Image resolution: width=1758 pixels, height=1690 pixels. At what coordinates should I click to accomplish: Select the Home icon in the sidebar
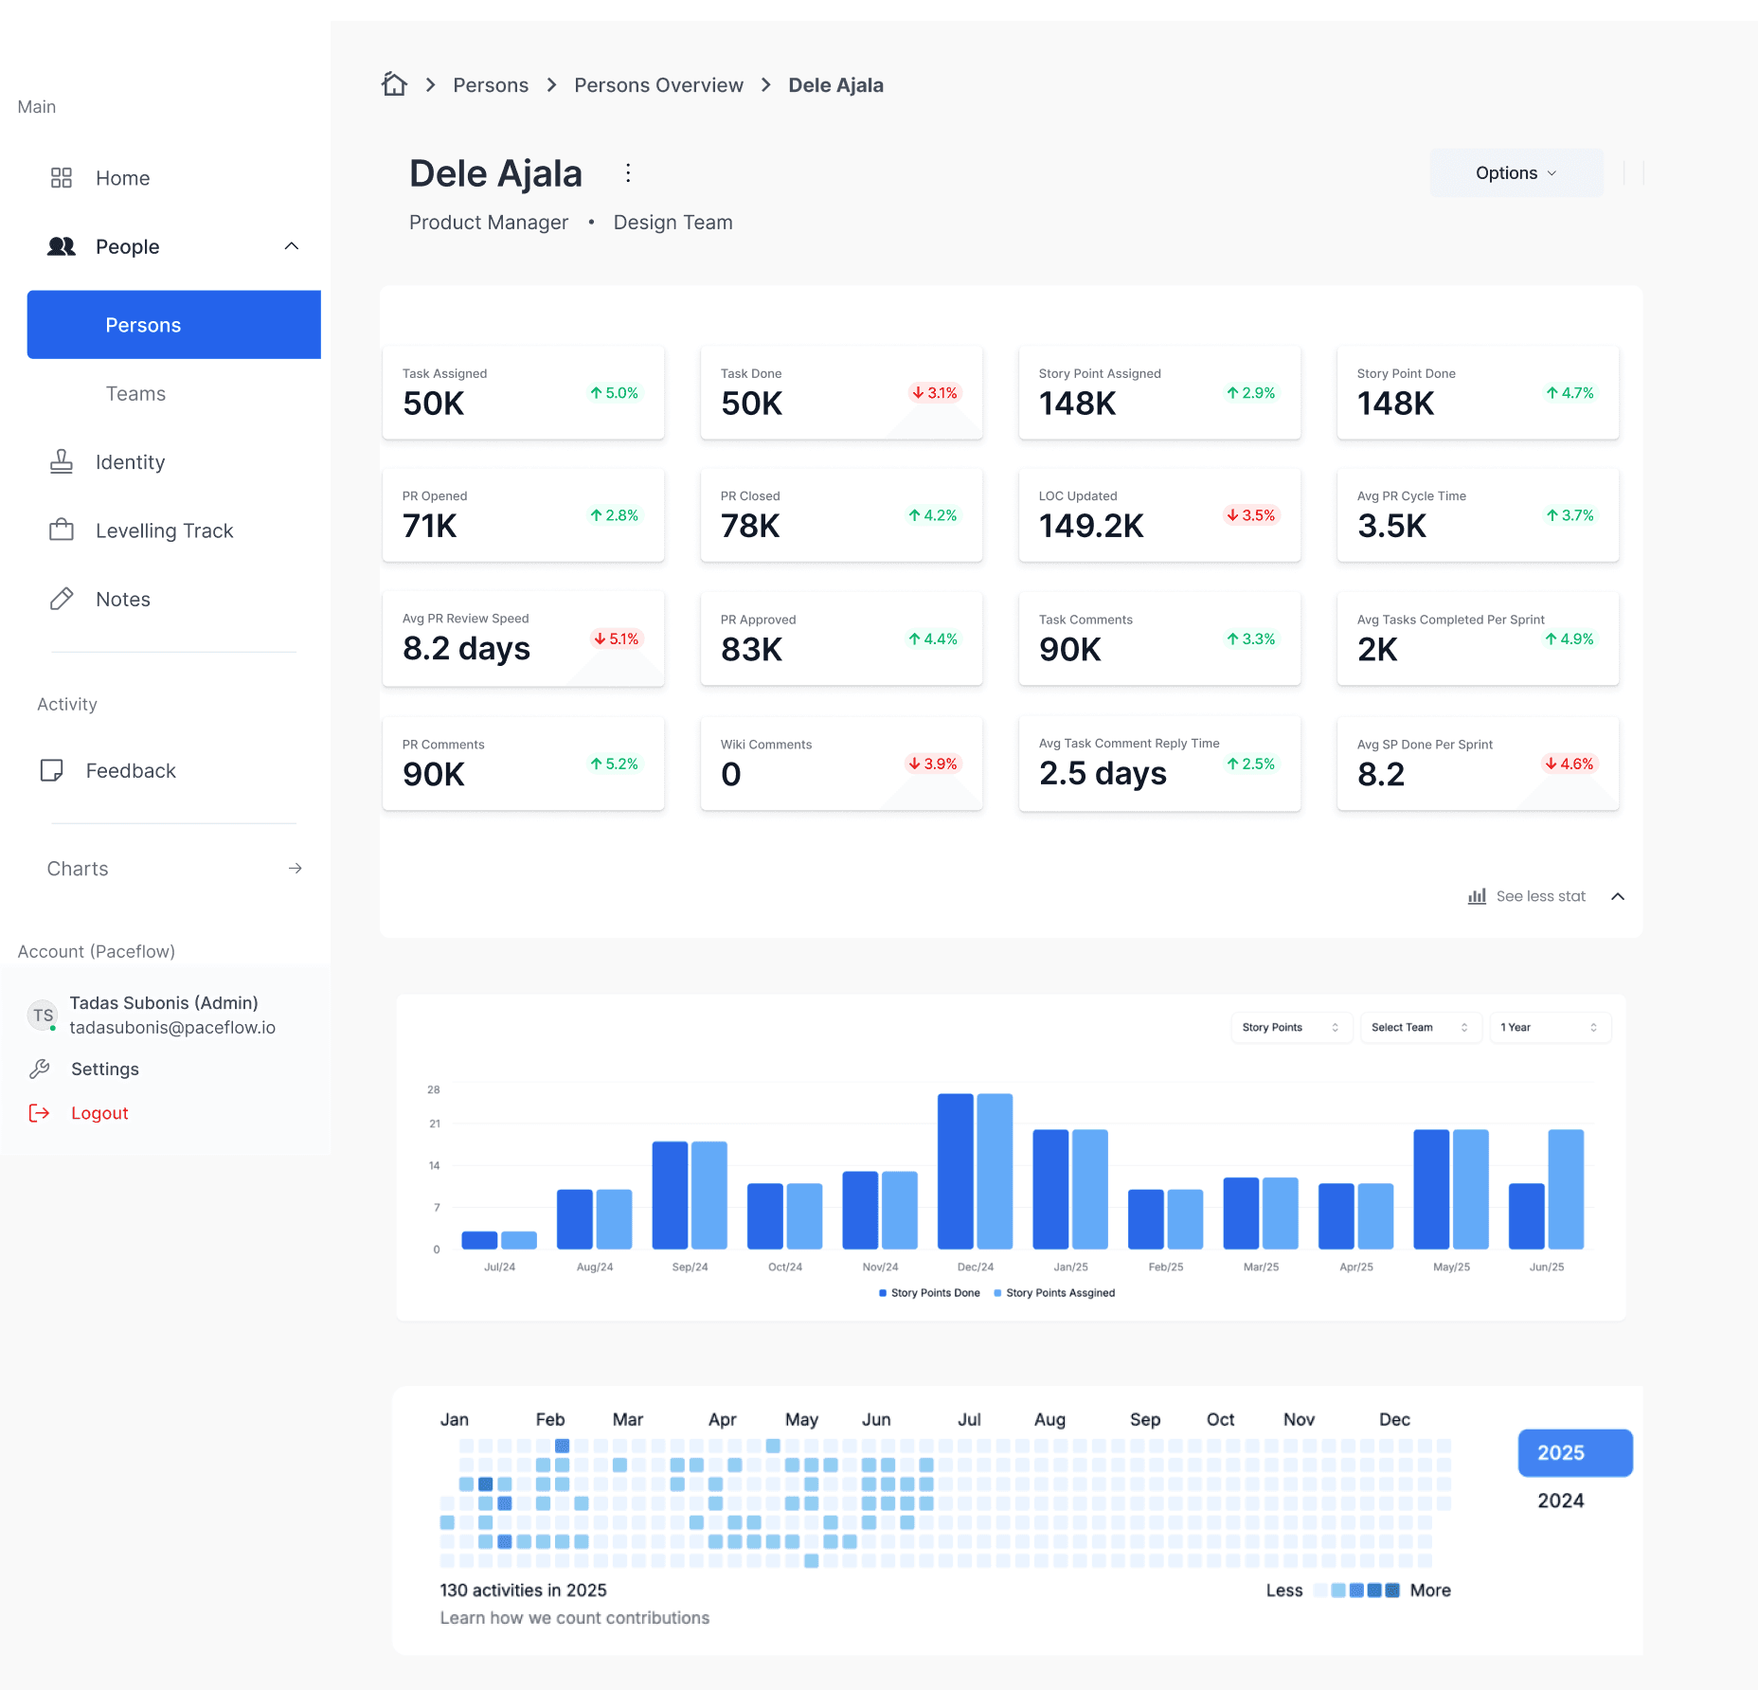click(x=62, y=177)
